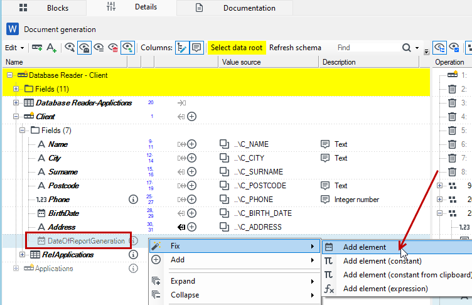472x305 pixels.
Task: Click the trash icon for operation 2
Action: tap(452, 89)
